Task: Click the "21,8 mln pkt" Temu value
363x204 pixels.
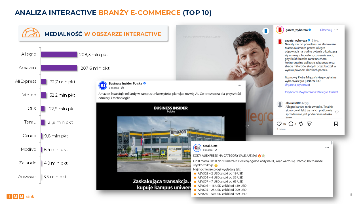Action: click(60, 122)
